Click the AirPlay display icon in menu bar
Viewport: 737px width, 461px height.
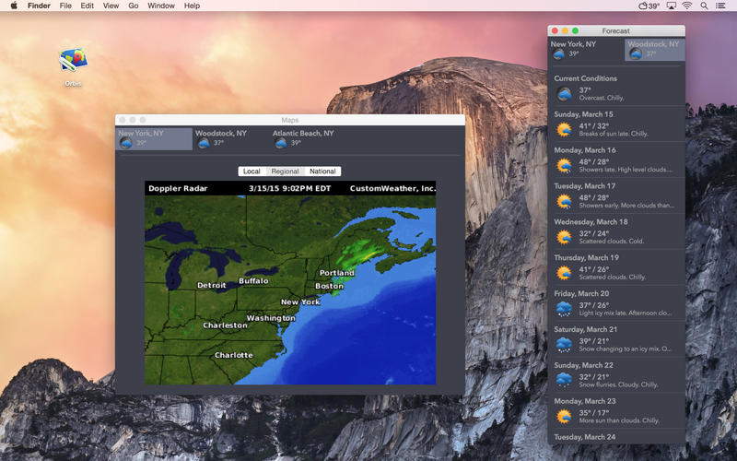(670, 6)
